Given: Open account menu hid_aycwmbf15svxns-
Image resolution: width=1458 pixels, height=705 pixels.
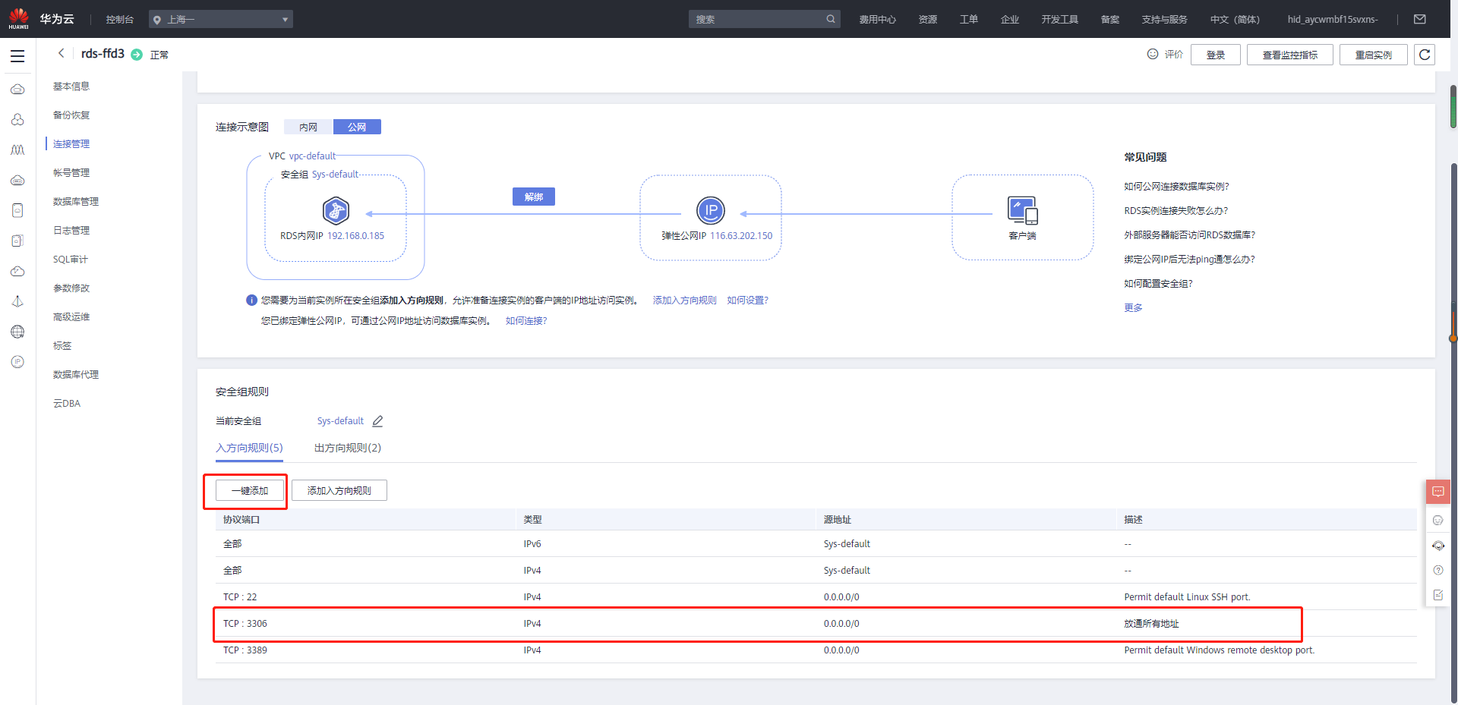Looking at the screenshot, I should point(1333,20).
